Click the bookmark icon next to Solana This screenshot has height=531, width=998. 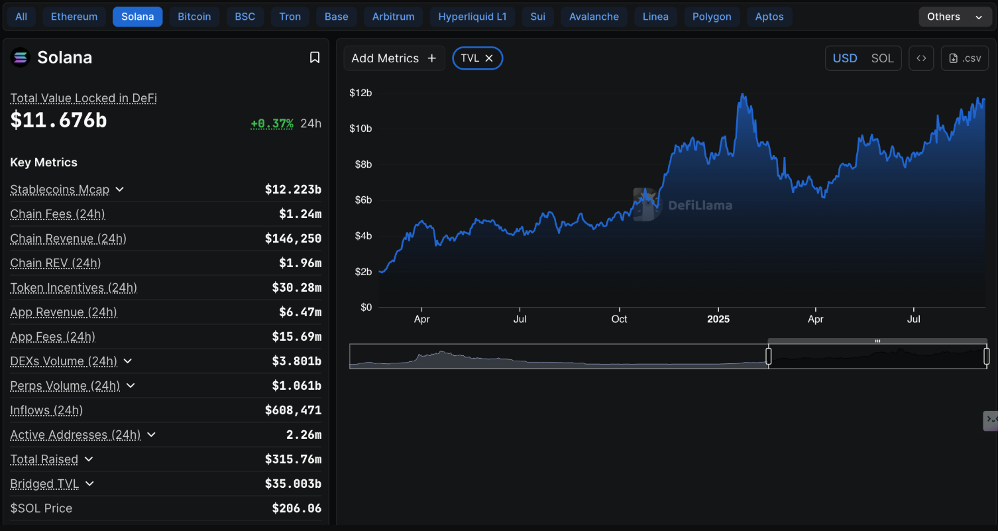315,58
